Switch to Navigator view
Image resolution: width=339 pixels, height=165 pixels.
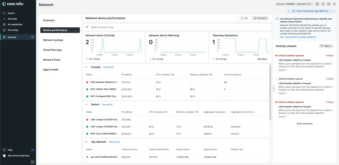[x=259, y=18]
